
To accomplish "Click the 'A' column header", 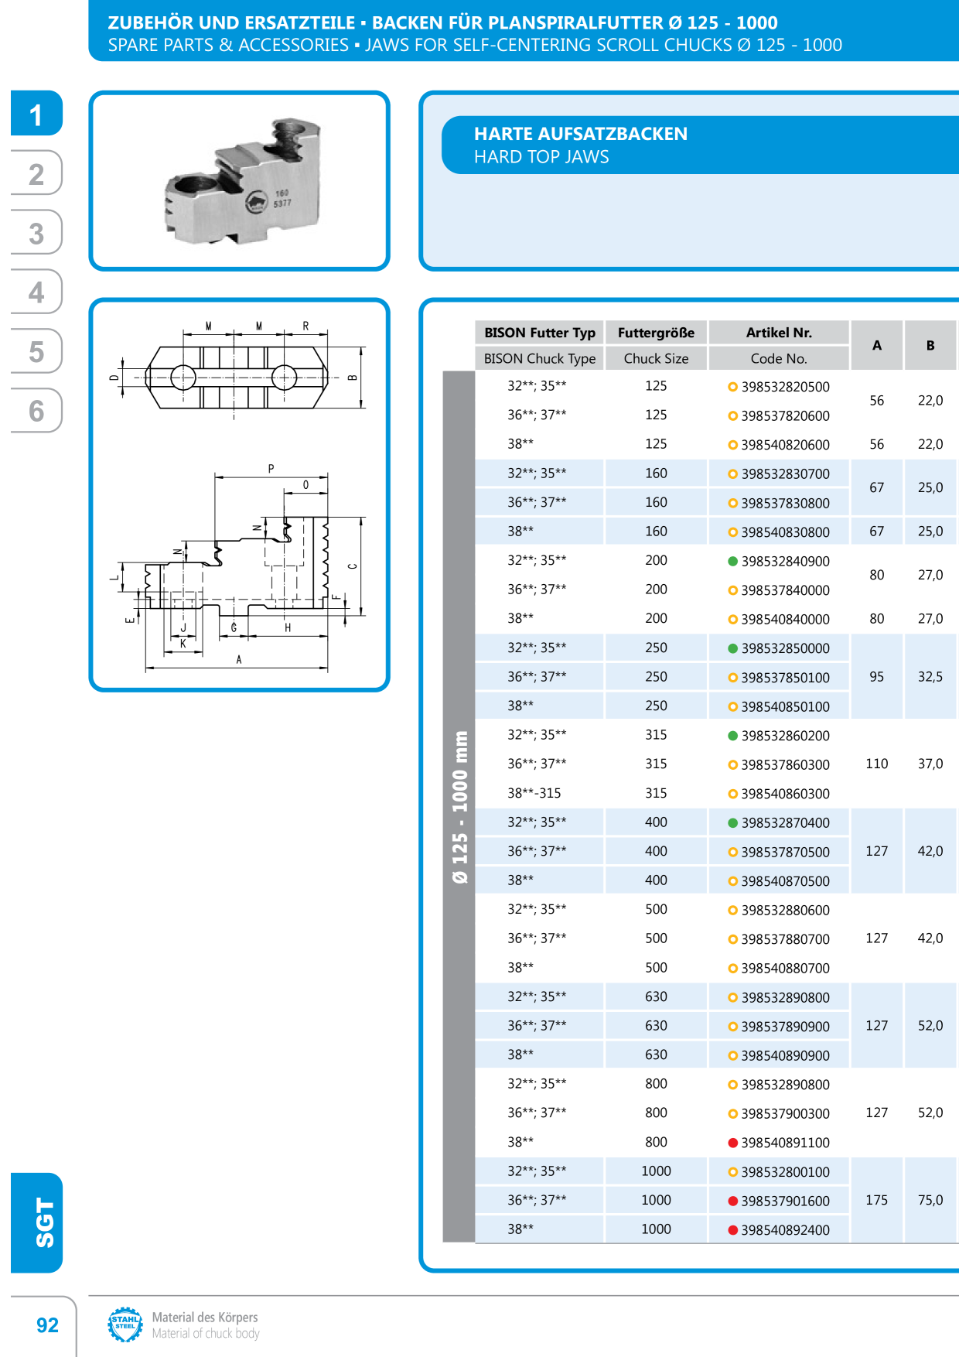I will [x=877, y=345].
